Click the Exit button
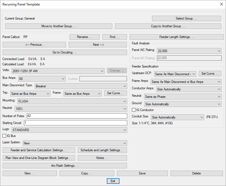226x186 pixels. click(113, 181)
